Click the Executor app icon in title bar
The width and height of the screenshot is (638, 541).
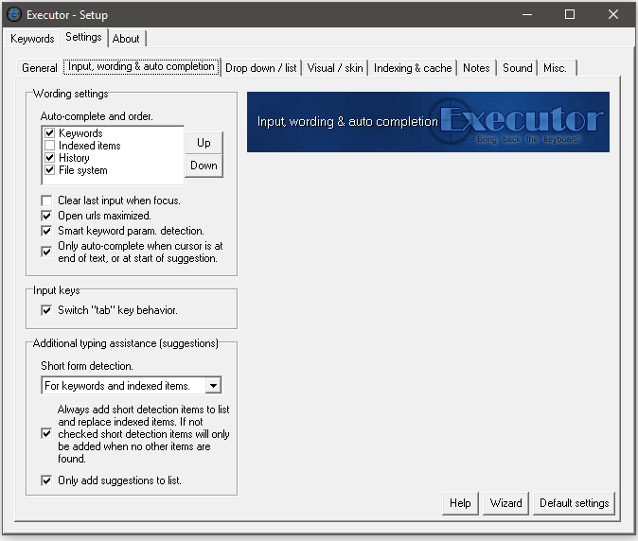tap(14, 14)
